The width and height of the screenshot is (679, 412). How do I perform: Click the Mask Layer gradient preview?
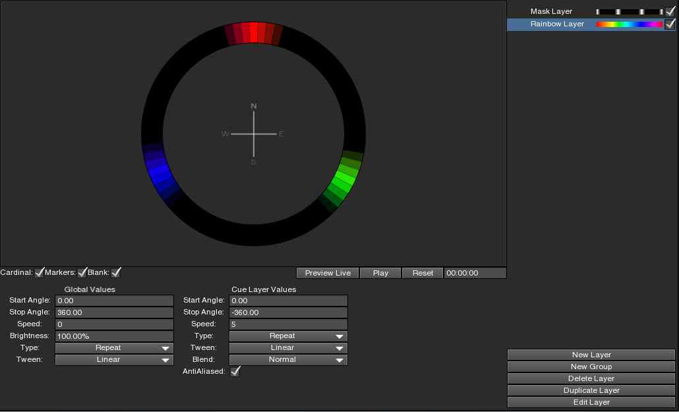point(629,12)
